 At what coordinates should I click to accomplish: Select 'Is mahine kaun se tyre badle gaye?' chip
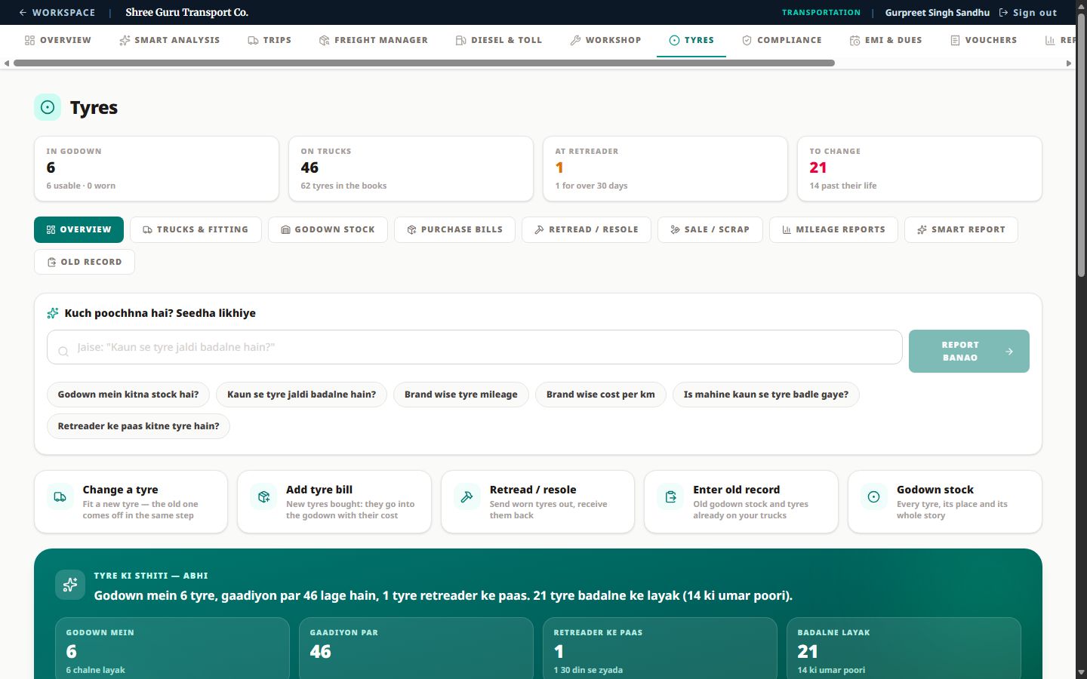(766, 395)
